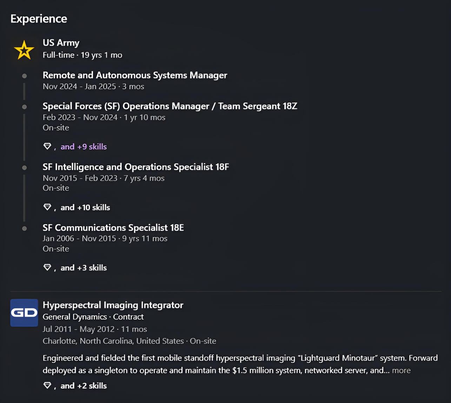Select the Hyperspectral Imaging Integrator job title

coord(113,305)
